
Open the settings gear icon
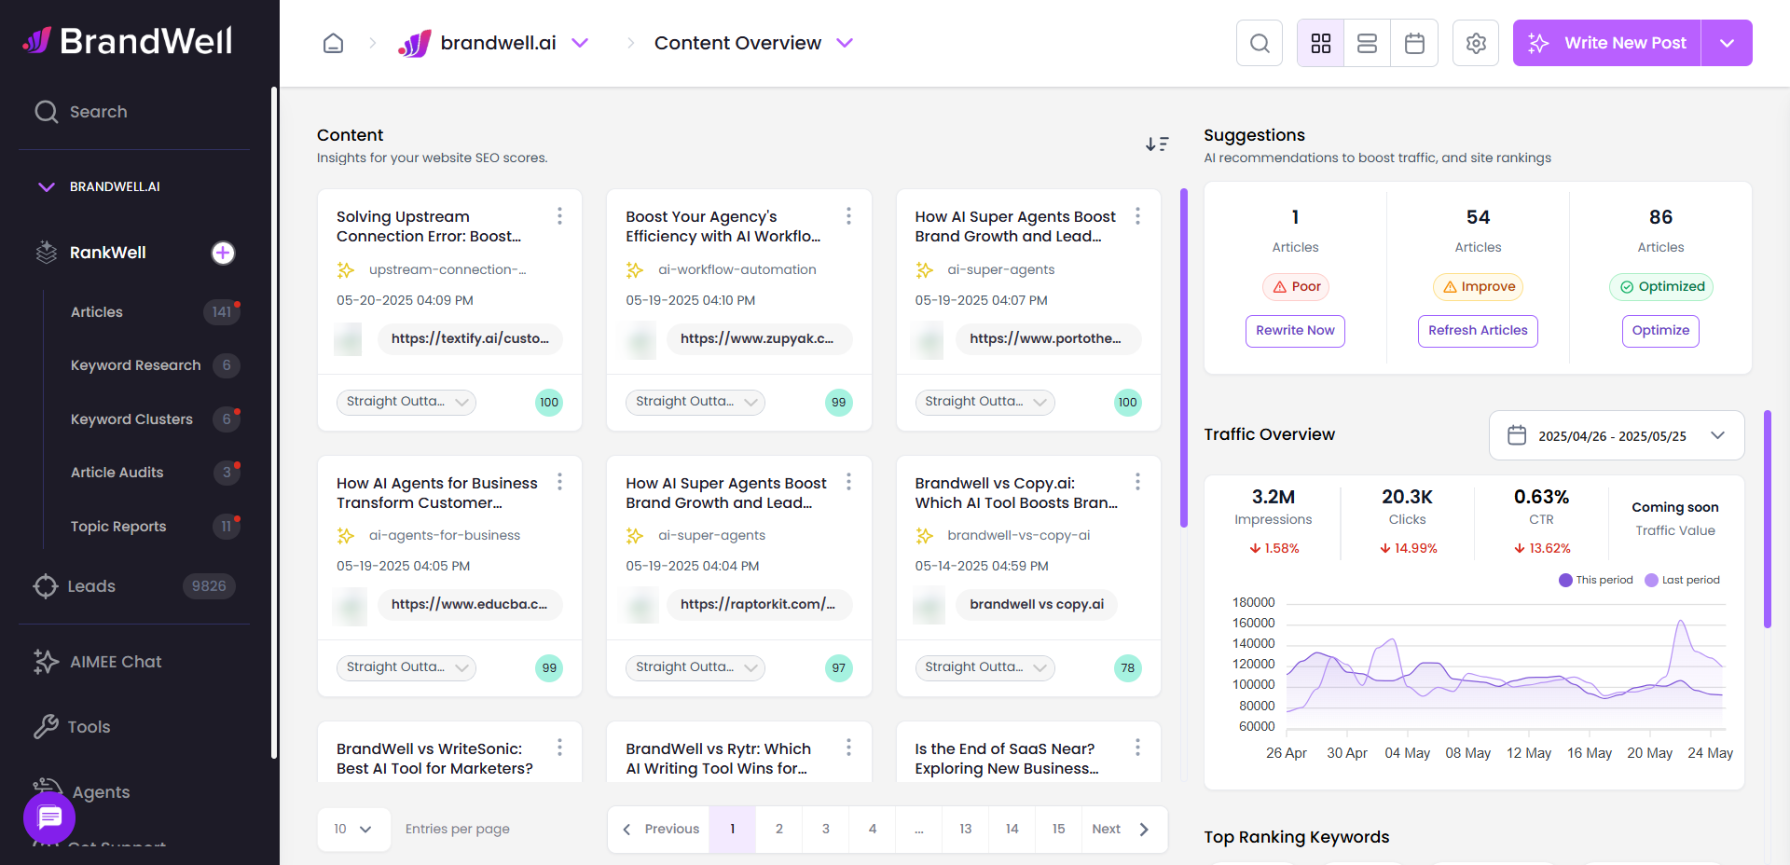1476,43
